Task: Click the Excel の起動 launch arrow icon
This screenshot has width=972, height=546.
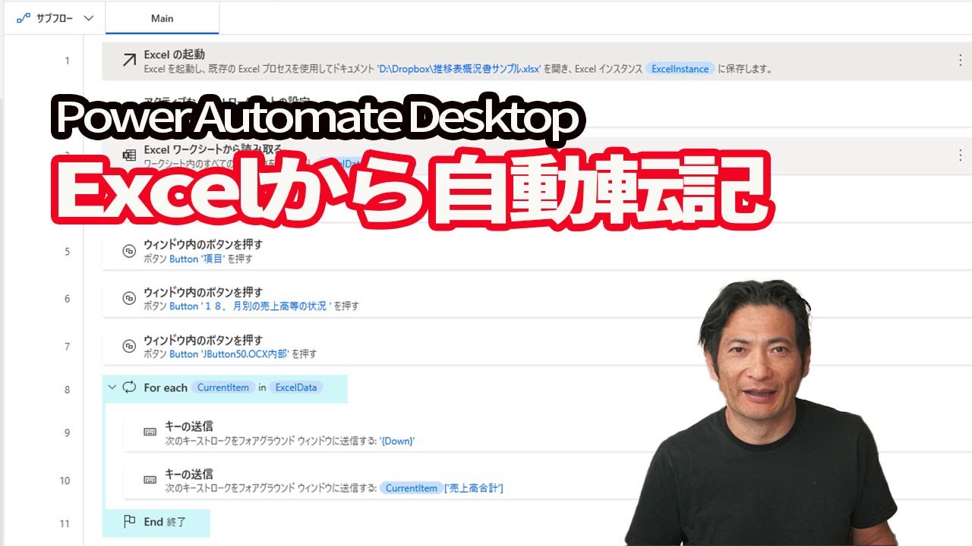Action: pyautogui.click(x=129, y=61)
